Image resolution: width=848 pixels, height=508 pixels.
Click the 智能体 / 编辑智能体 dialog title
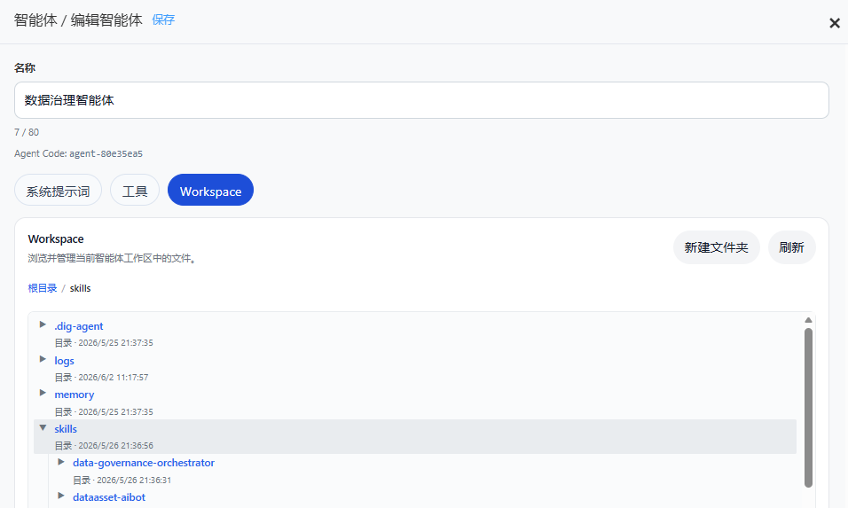[x=78, y=20]
